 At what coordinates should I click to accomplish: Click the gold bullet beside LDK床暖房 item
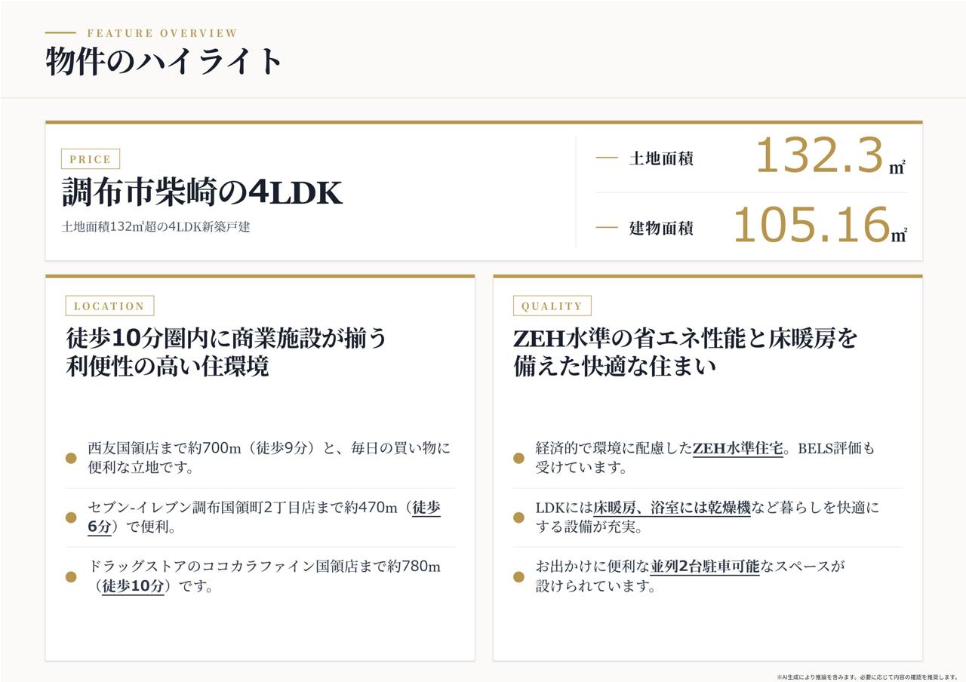(x=518, y=518)
